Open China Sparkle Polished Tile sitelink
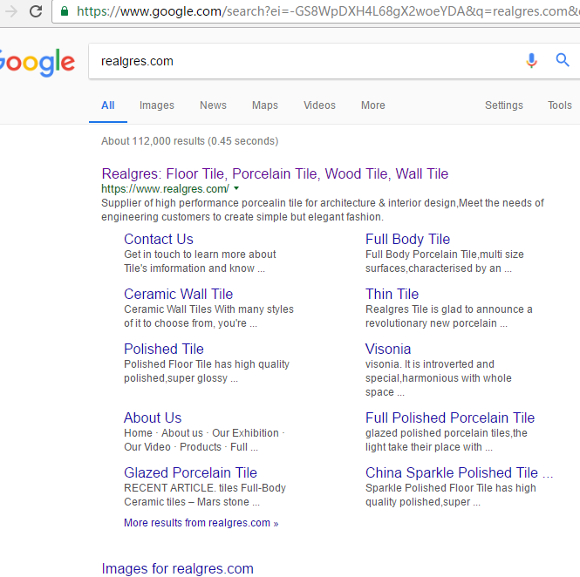This screenshot has width=580, height=577. coord(459,472)
